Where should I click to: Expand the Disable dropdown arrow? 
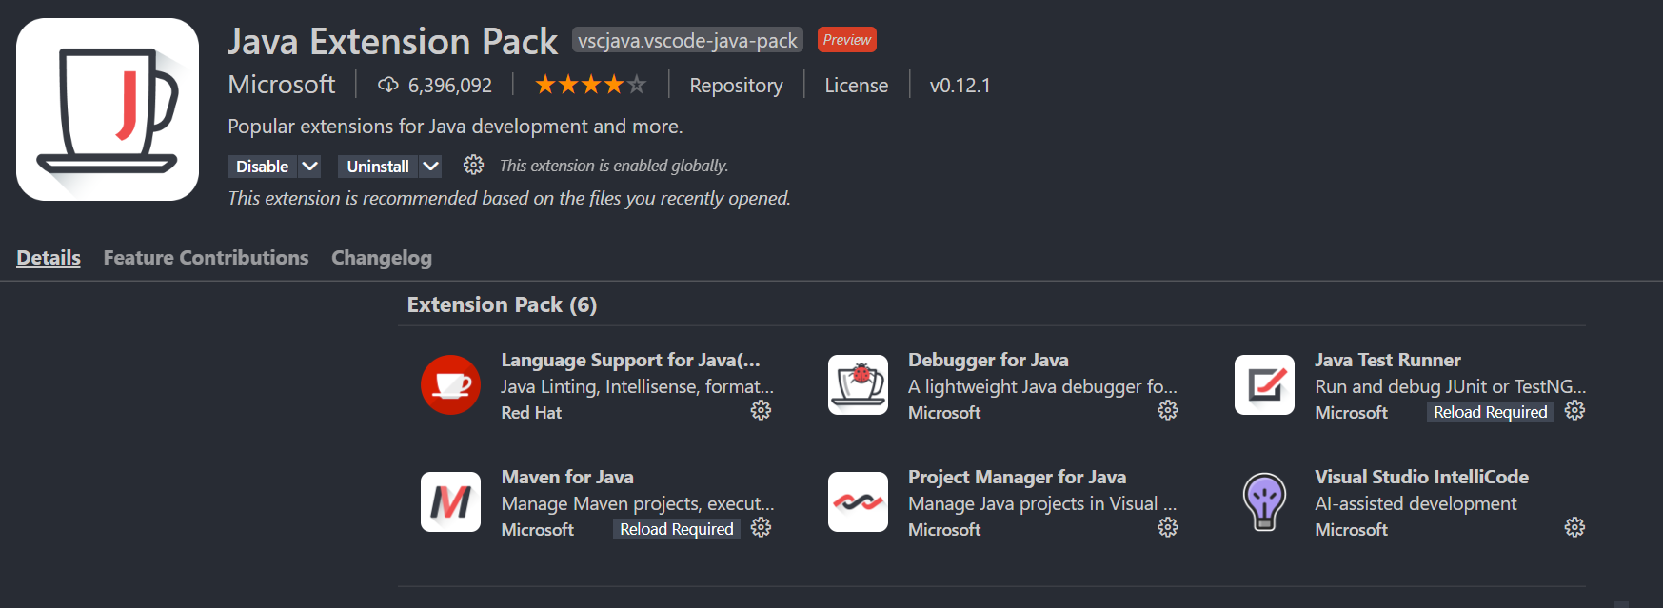[x=309, y=167]
